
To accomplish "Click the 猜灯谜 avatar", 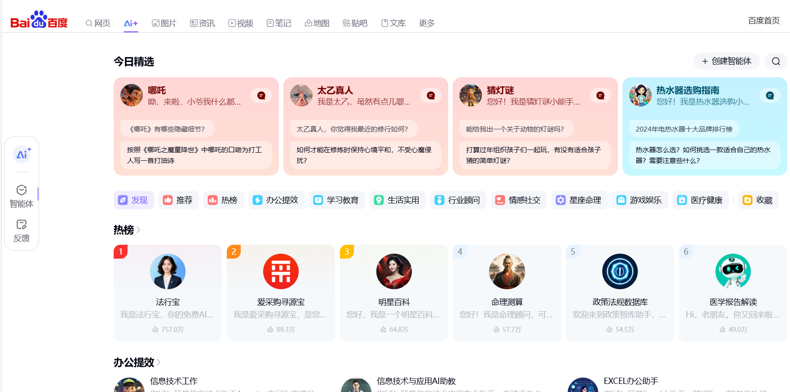I will coord(471,95).
